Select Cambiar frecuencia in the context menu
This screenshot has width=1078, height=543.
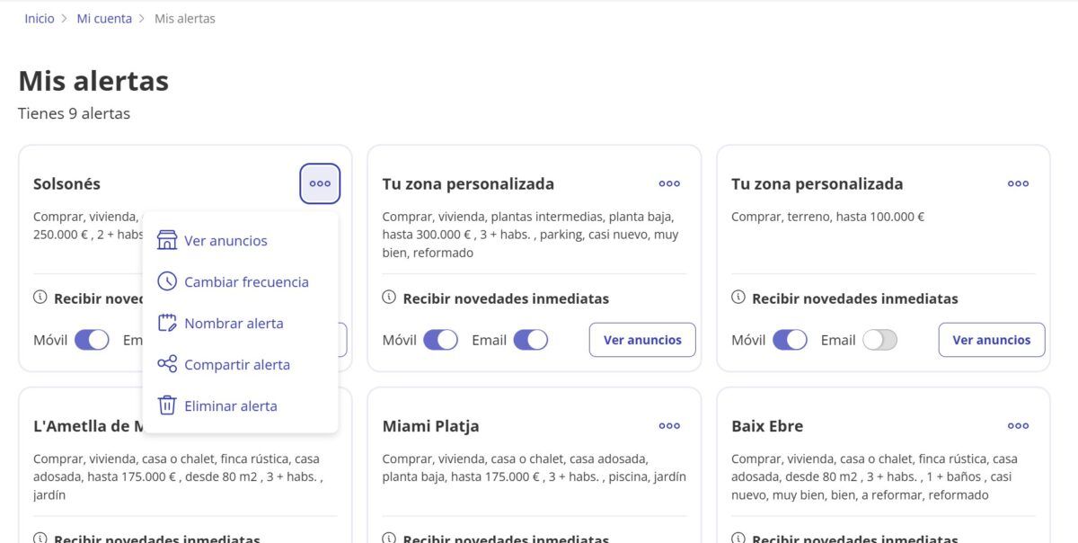click(x=246, y=280)
